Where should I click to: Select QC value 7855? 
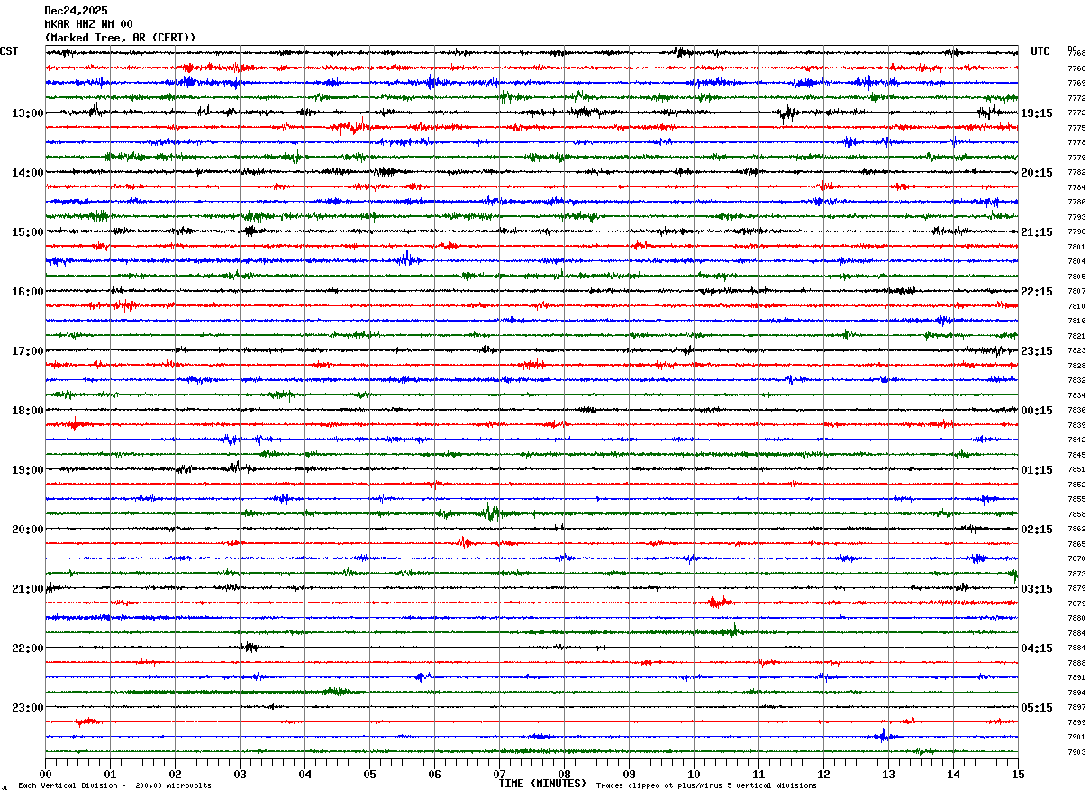click(x=1076, y=500)
